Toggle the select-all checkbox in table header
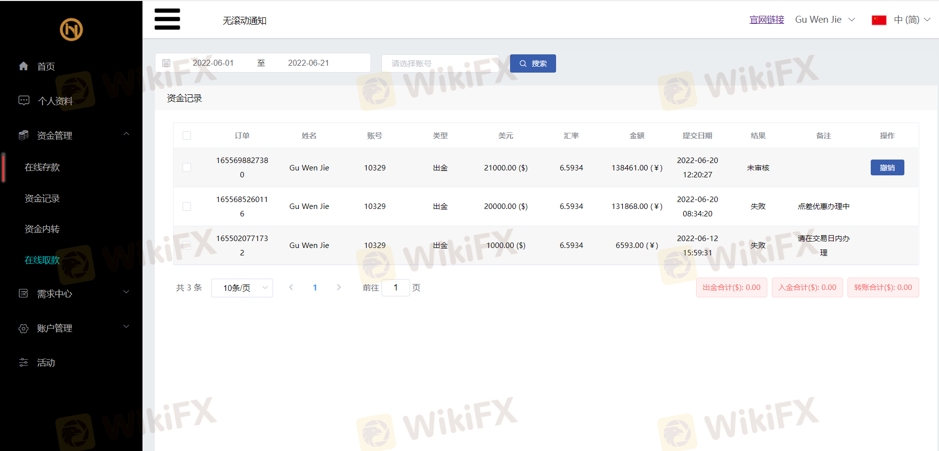Screen dimensions: 939x451 [x=187, y=136]
